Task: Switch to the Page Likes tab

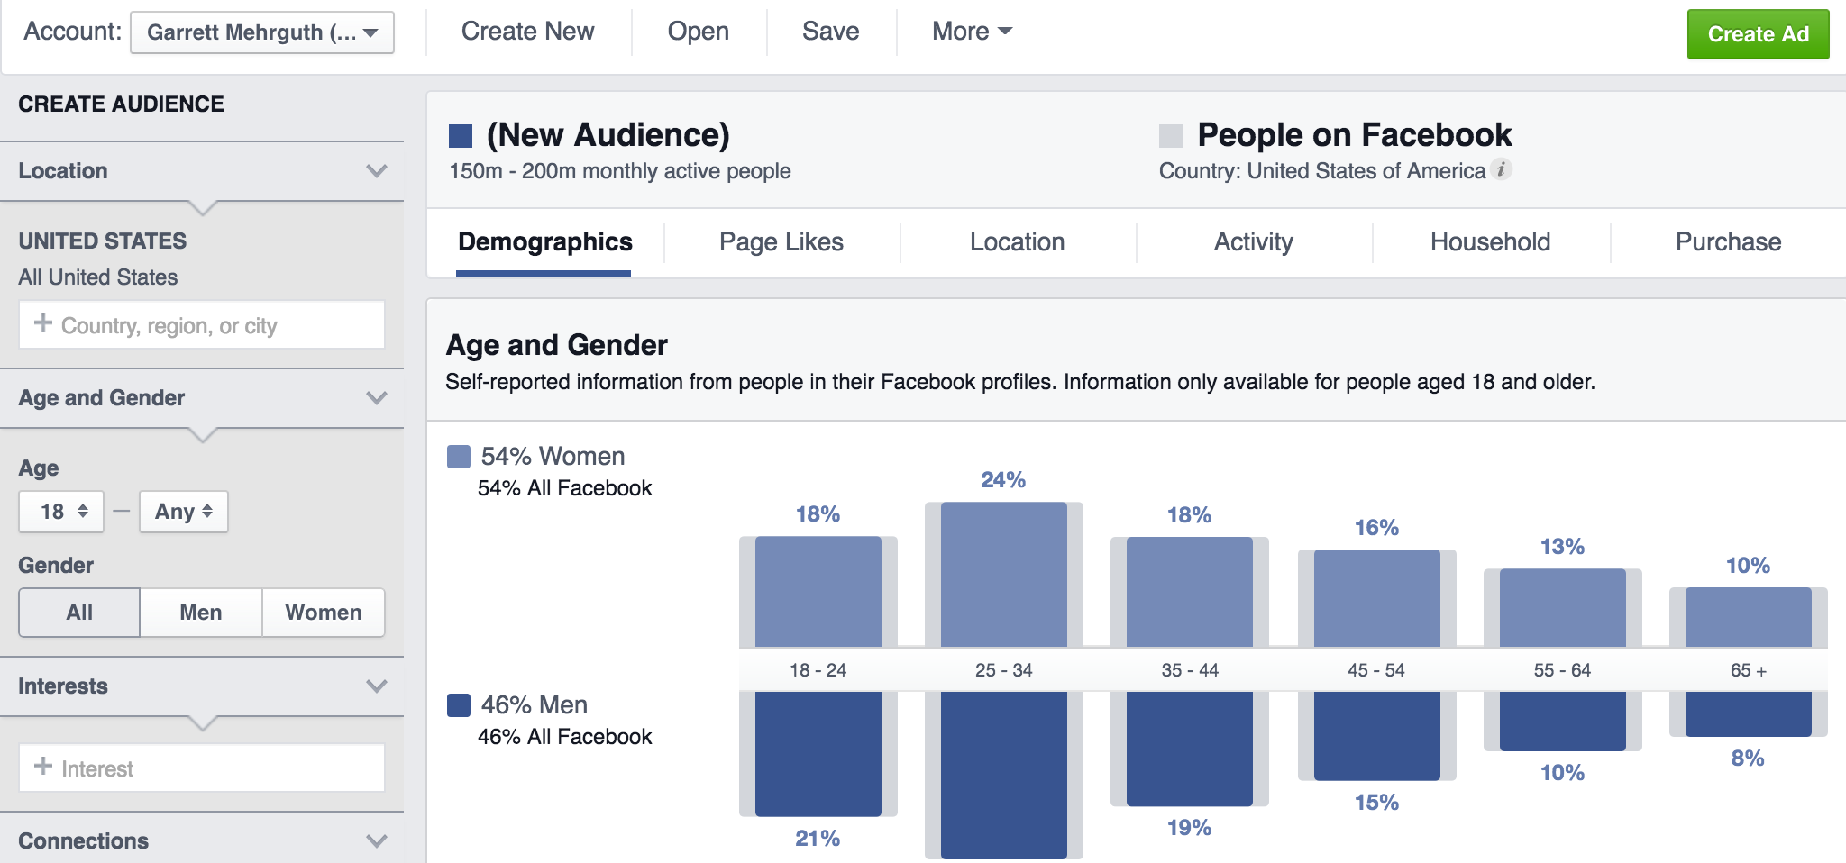Action: tap(781, 242)
